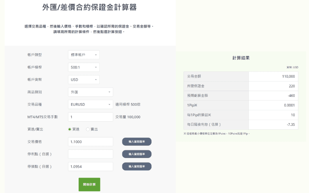309x193 pixels.
Task: Open the 帳戶貨幣 USD dropdown
Action: point(83,80)
